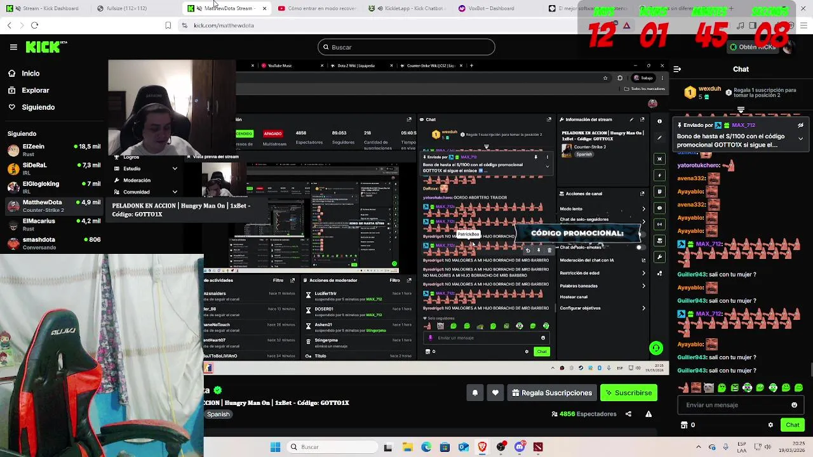
Task: Click Hostear canal in streamed dashboard
Action: coord(574,297)
